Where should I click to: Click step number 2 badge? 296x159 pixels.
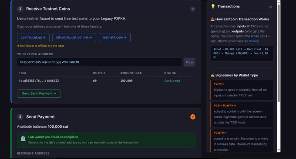pyautogui.click(x=20, y=9)
